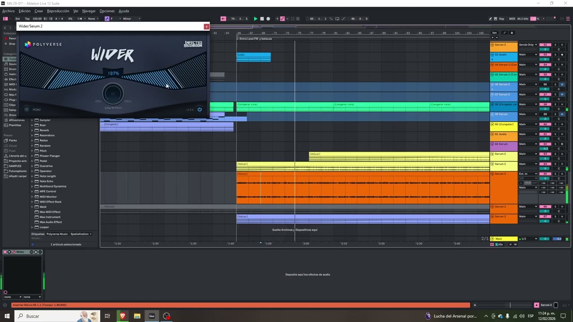The height and width of the screenshot is (322, 573).
Task: Arm the Arrangement Record button
Action: pos(268,19)
